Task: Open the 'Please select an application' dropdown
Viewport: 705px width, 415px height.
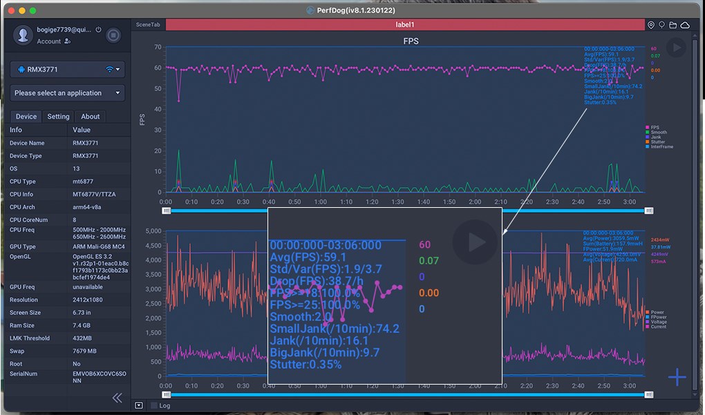Action: (68, 93)
